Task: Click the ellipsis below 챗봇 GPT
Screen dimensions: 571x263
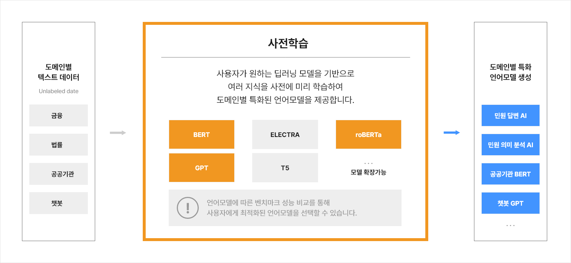Action: click(x=510, y=226)
